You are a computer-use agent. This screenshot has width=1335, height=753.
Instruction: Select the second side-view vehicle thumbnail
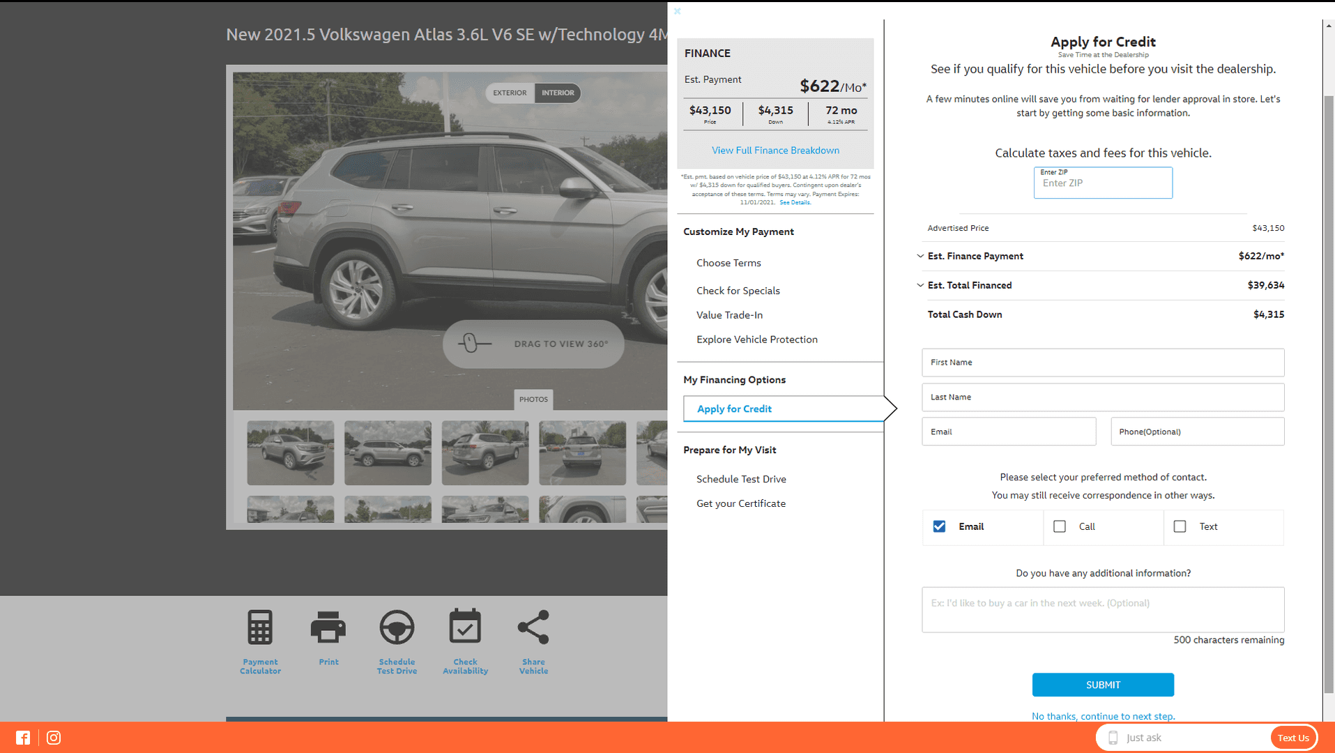pos(388,452)
